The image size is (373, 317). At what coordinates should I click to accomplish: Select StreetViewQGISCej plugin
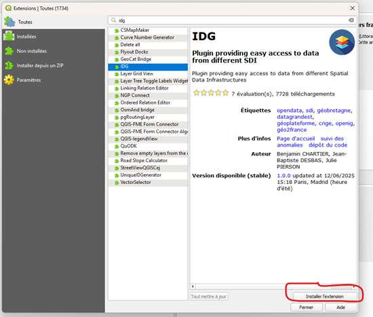coord(148,168)
